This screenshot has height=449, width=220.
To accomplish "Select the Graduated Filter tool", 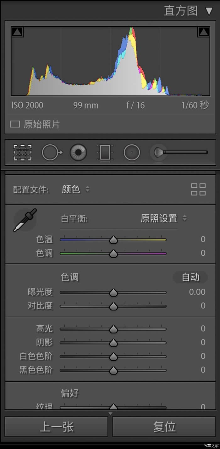I will tap(105, 152).
